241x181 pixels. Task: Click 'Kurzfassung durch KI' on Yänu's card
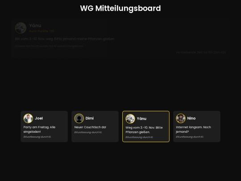point(140,137)
